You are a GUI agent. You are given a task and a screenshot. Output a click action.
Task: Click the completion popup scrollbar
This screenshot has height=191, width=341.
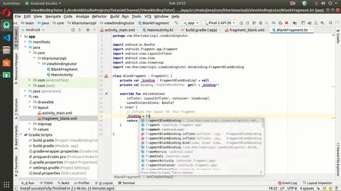(x=263, y=123)
